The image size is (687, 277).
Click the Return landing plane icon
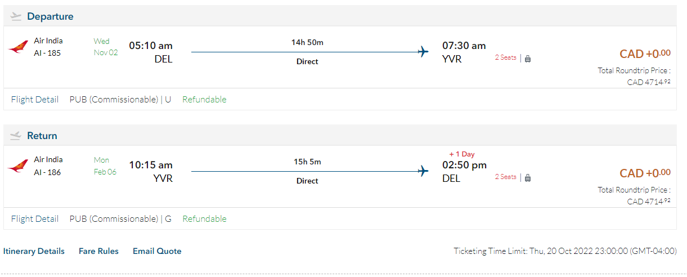(16, 136)
